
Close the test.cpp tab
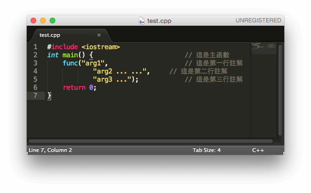pos(99,35)
